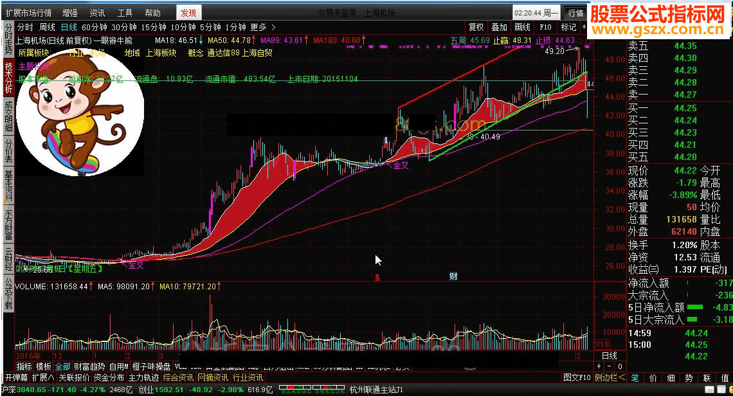
Task: Select the 联 sidebar tab
Action: click(707, 378)
